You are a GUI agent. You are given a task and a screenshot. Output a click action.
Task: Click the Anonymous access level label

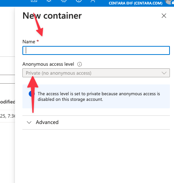point(48,64)
